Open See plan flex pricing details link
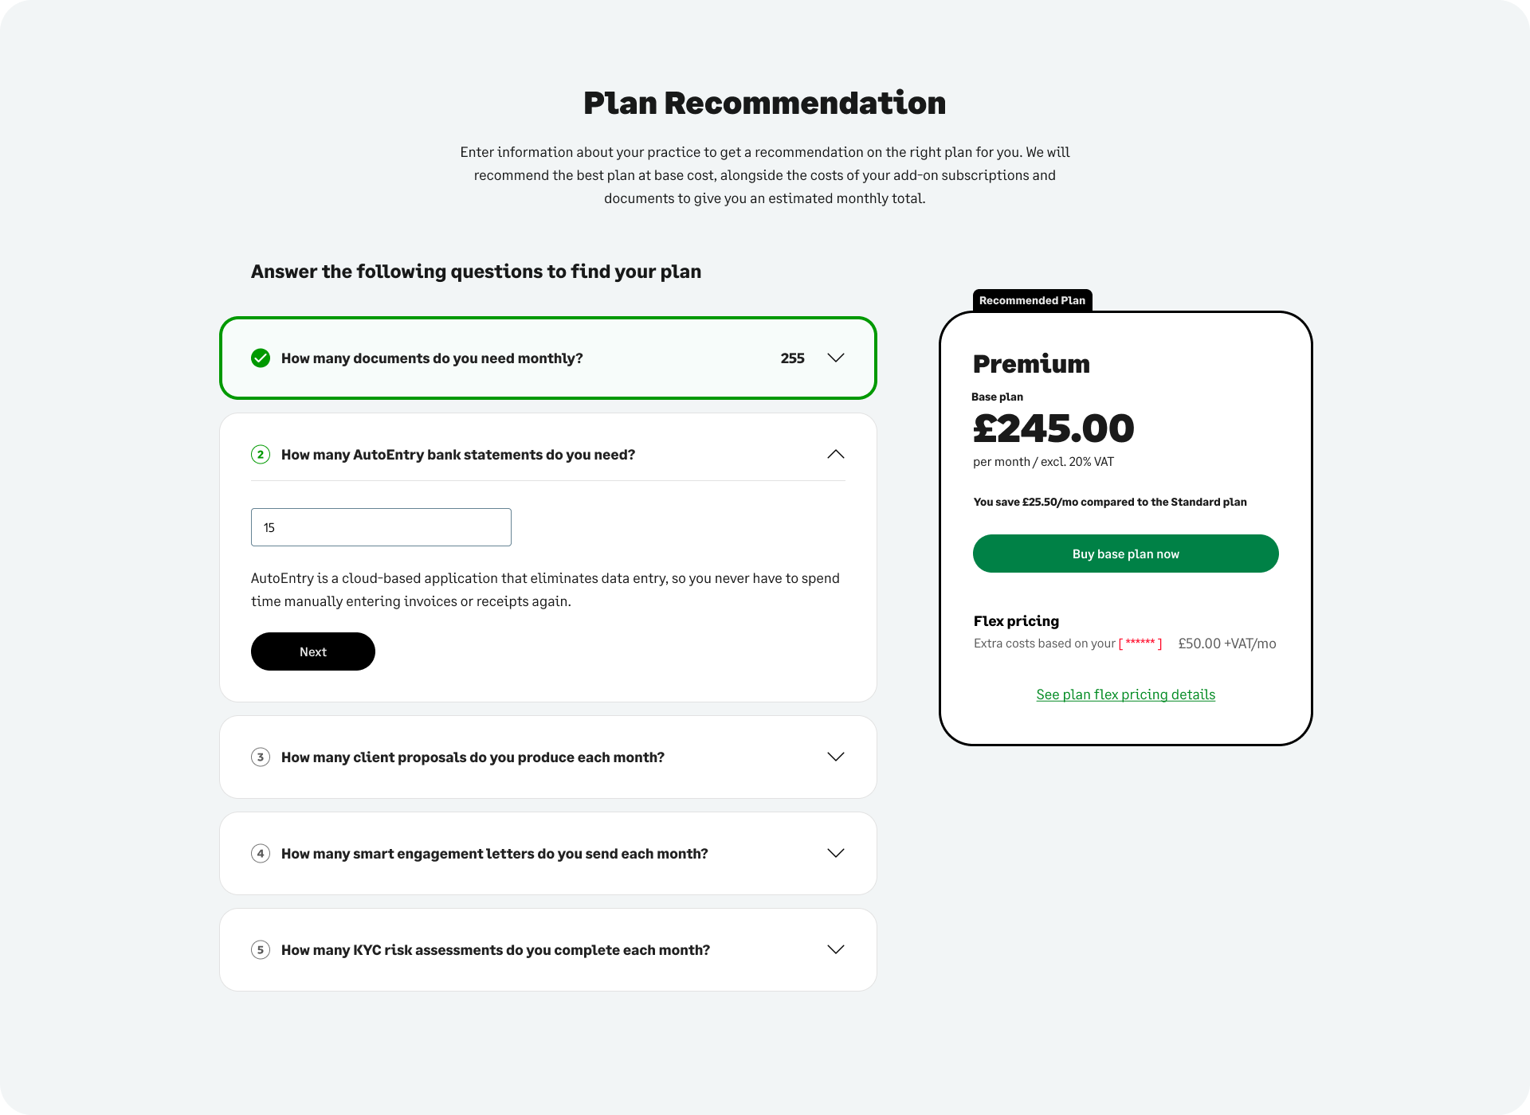Image resolution: width=1530 pixels, height=1115 pixels. click(1125, 694)
